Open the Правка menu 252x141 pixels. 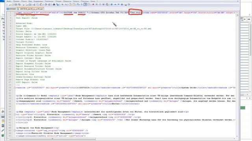click(x=16, y=1)
